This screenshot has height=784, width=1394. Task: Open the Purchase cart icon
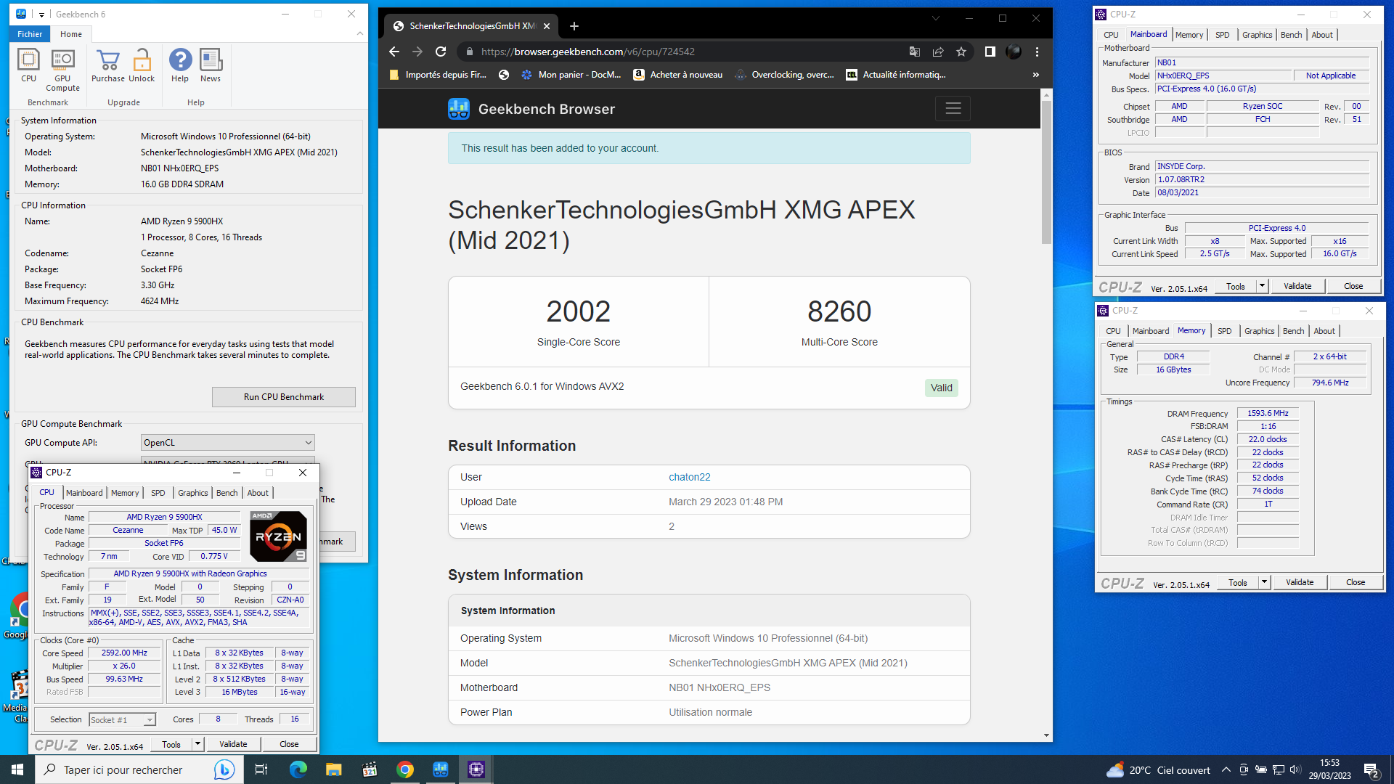click(x=107, y=65)
